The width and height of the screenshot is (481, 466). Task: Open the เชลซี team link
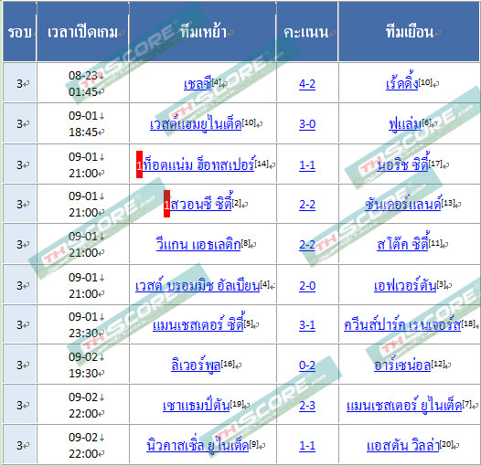coord(198,84)
